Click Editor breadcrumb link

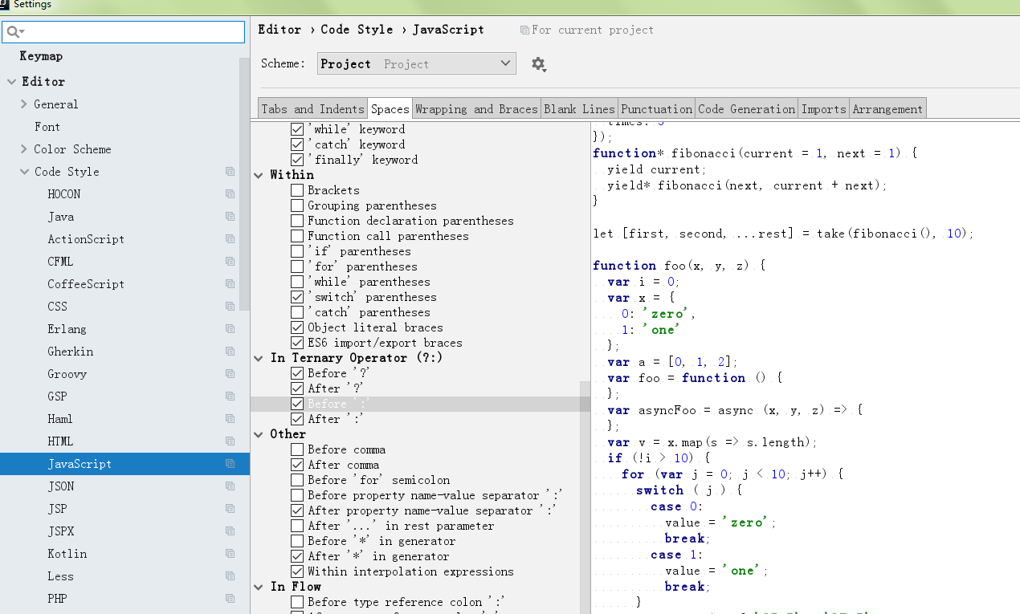coord(279,30)
